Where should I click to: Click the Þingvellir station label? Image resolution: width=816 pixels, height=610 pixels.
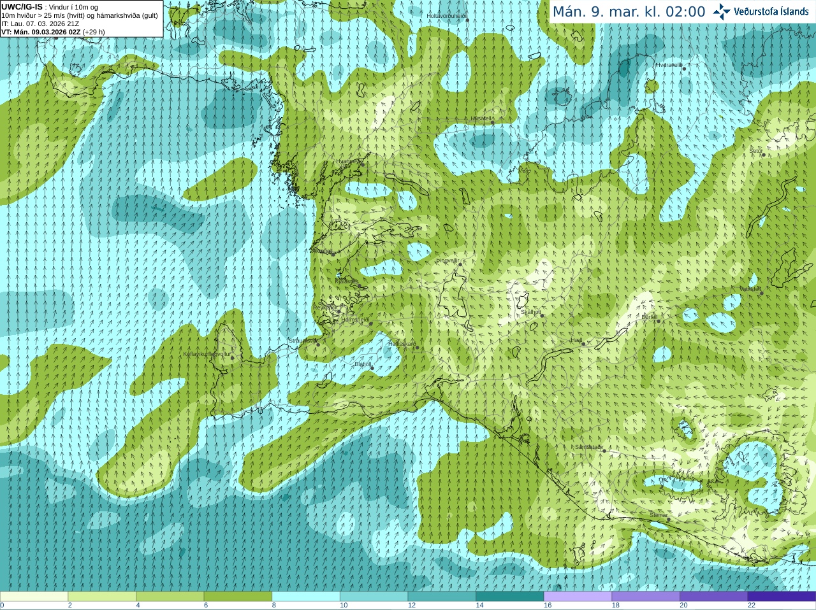tap(448, 260)
